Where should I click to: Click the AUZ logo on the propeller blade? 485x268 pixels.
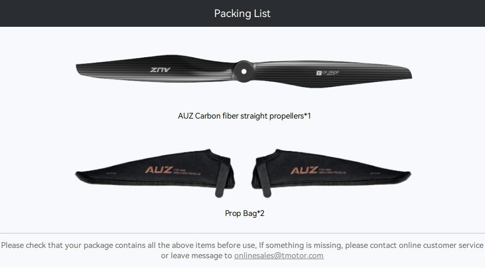point(160,70)
